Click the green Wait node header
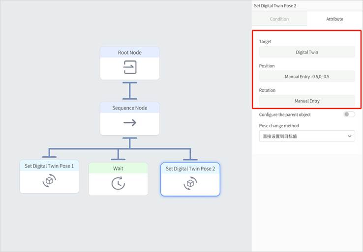This screenshot has width=363, height=252. coord(118,168)
